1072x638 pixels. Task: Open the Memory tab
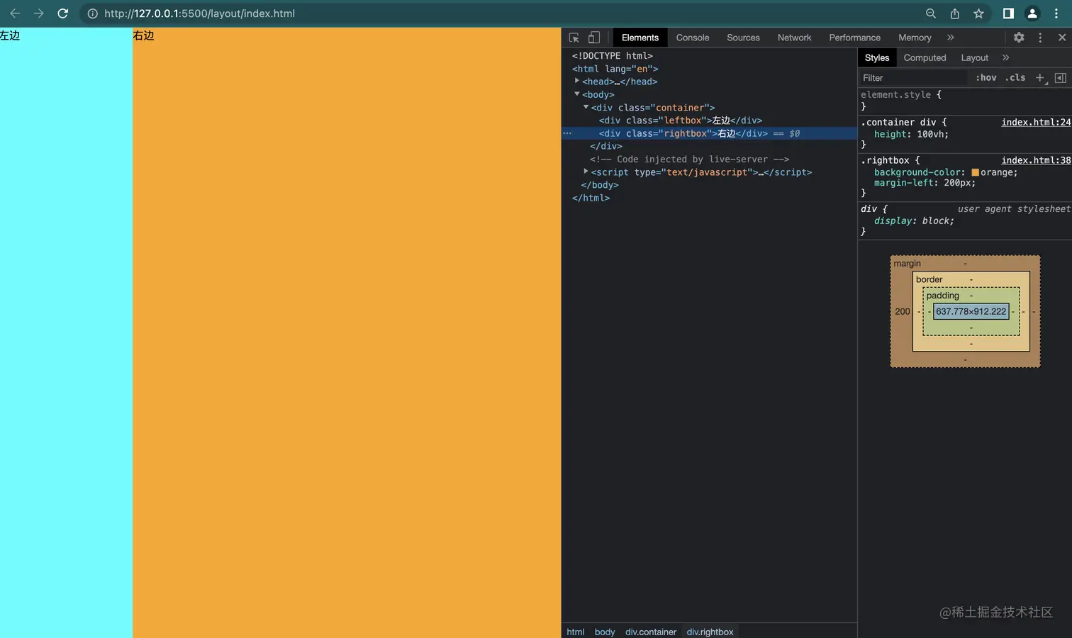(915, 38)
